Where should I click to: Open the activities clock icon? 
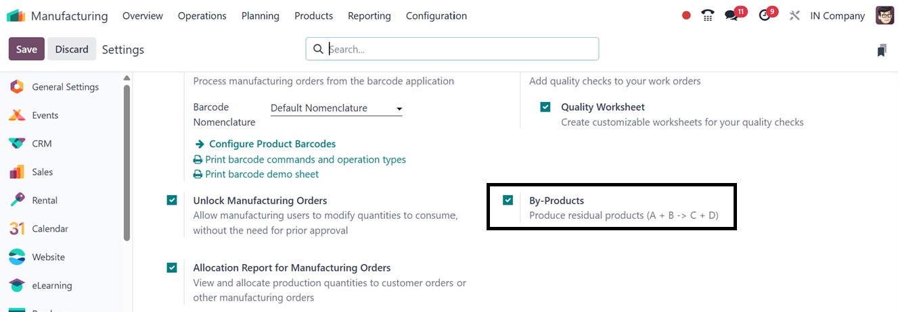pos(765,16)
